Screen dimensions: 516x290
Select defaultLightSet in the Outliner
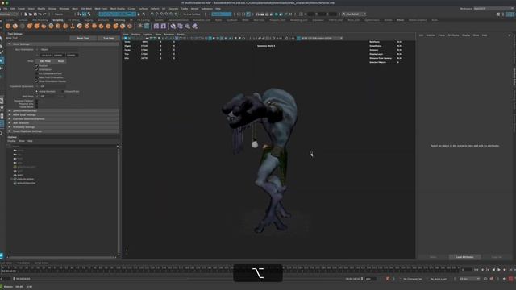pos(25,179)
